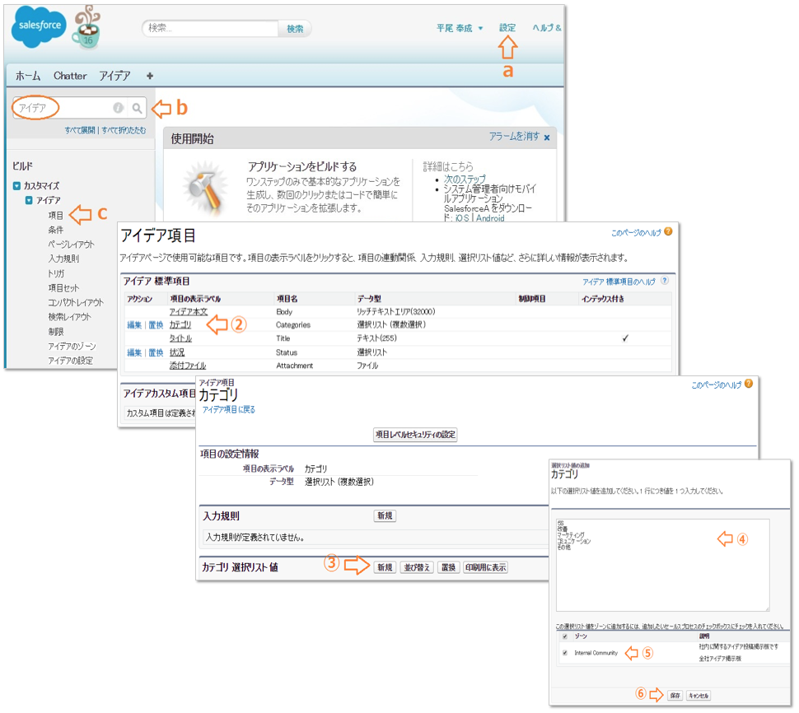Select 入力規則 in the sidebar tree
Viewport: 799px width, 713px height.
[x=63, y=259]
